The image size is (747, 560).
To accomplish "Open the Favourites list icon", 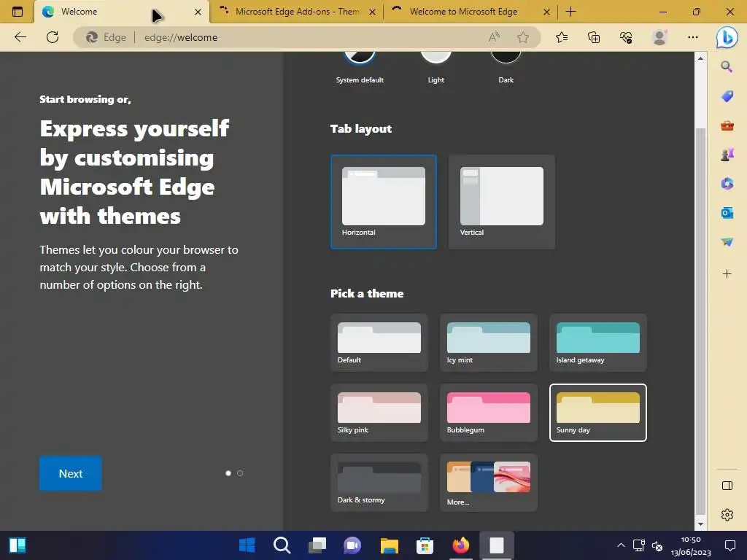I will click(x=562, y=37).
